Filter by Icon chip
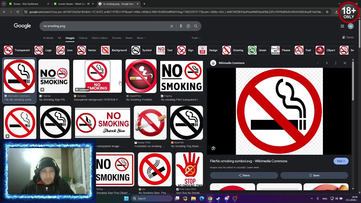Screen dimensions: 361x203 (65, 50)
